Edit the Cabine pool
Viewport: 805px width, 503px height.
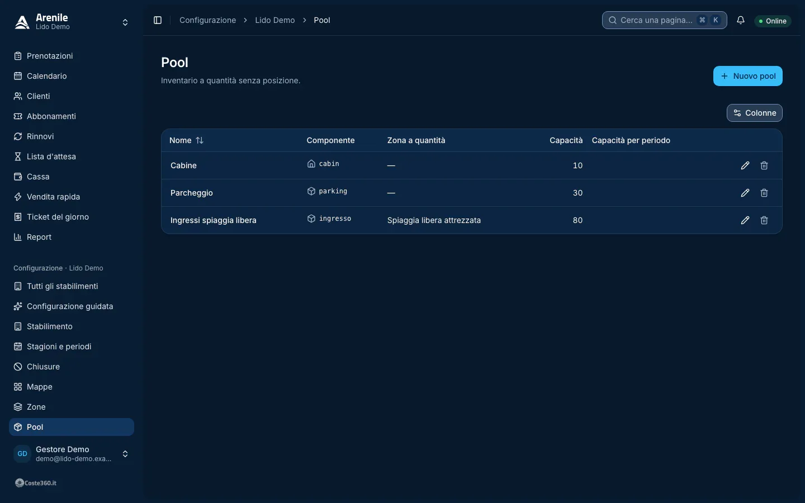click(x=745, y=165)
